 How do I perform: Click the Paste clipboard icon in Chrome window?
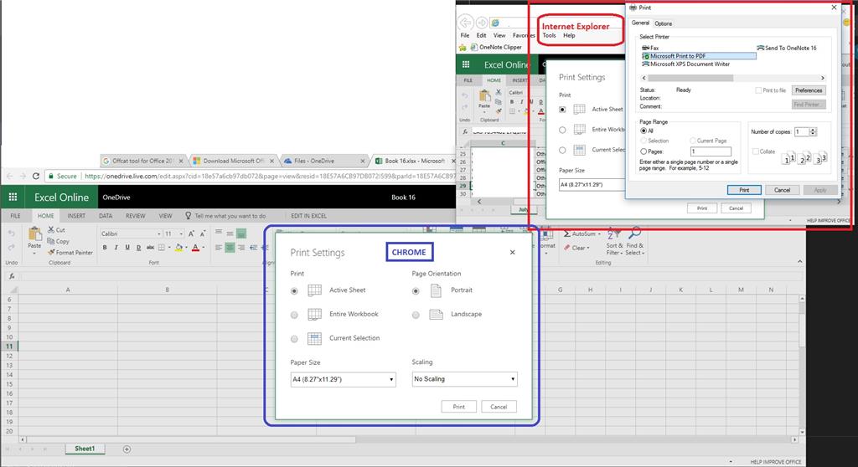[x=35, y=234]
